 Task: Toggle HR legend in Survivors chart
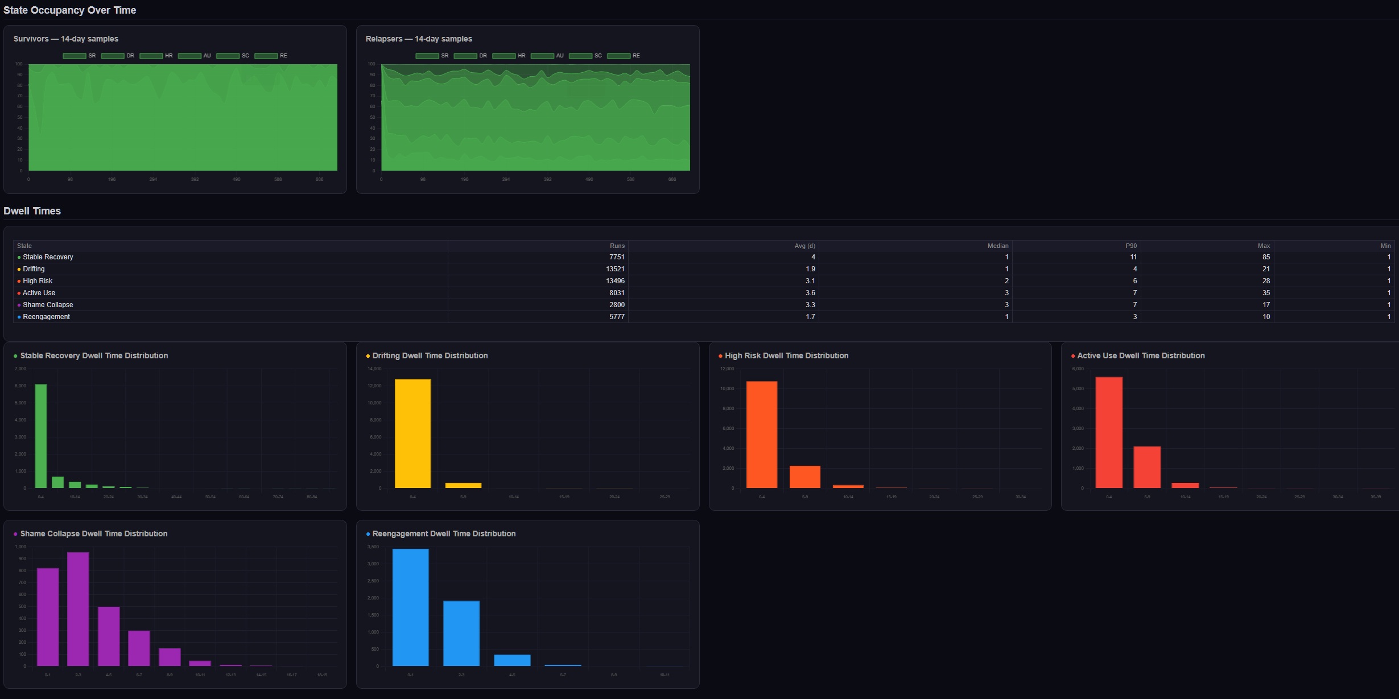(156, 56)
